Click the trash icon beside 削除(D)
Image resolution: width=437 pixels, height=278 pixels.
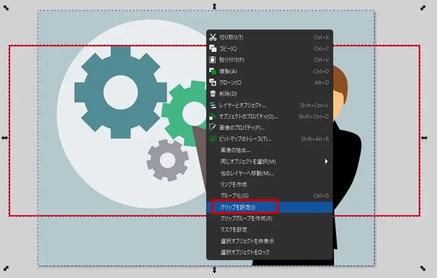(x=213, y=93)
